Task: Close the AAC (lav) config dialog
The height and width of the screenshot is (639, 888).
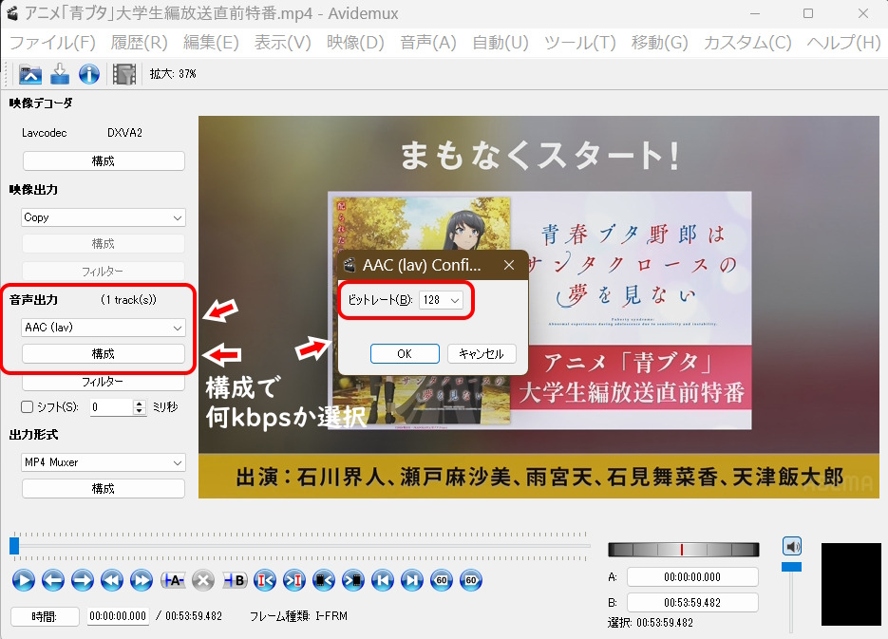Action: (508, 265)
